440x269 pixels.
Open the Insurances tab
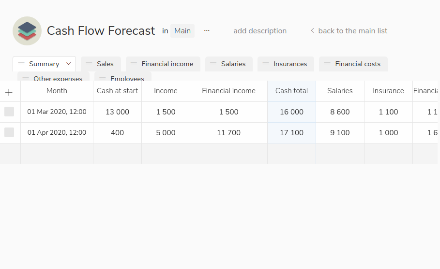(x=290, y=64)
